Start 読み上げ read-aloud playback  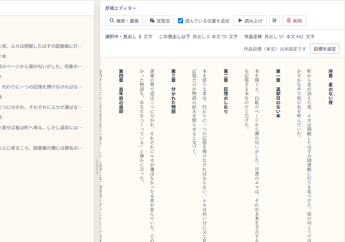click(x=250, y=21)
